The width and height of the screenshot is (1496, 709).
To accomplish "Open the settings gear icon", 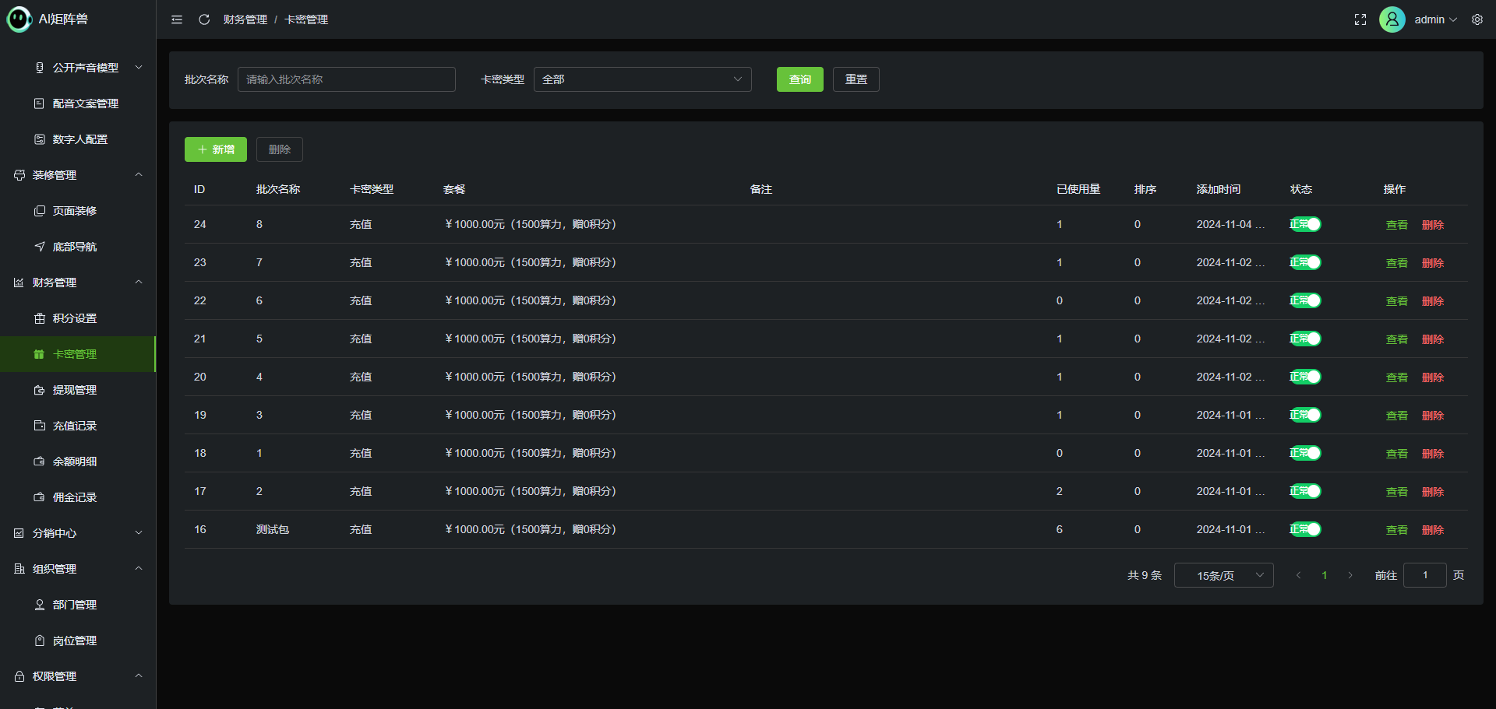I will click(x=1477, y=19).
